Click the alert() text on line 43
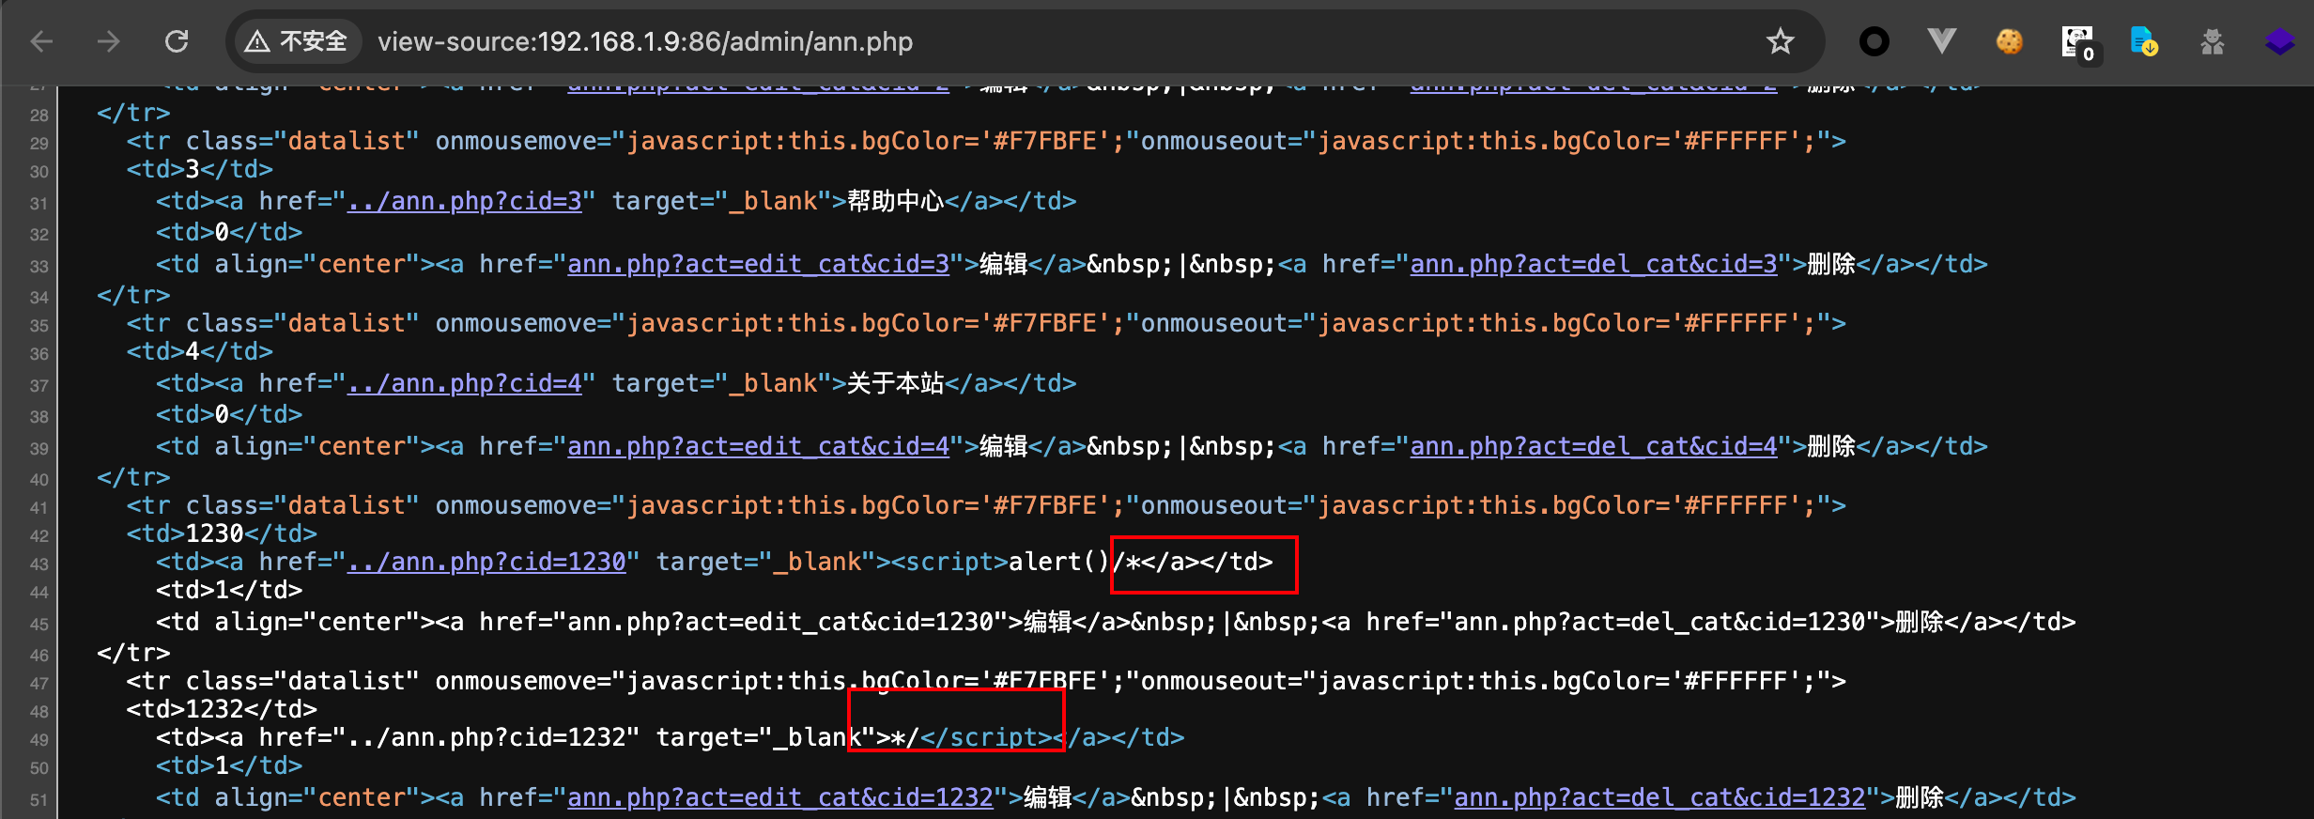 click(1059, 562)
